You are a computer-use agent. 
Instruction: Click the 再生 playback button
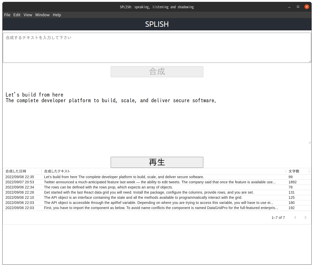click(x=157, y=162)
